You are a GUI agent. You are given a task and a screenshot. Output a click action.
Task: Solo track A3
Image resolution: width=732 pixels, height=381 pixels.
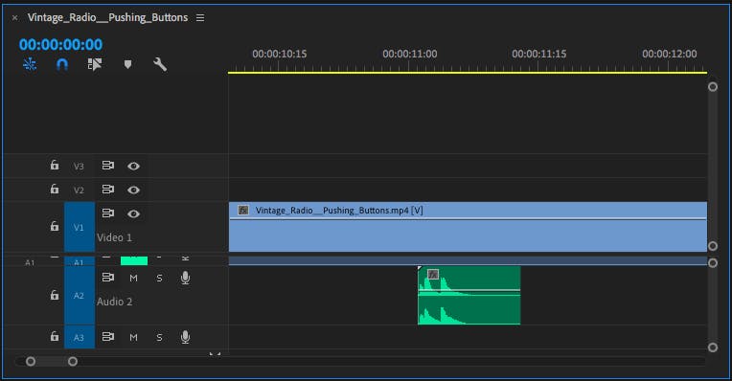coord(159,337)
